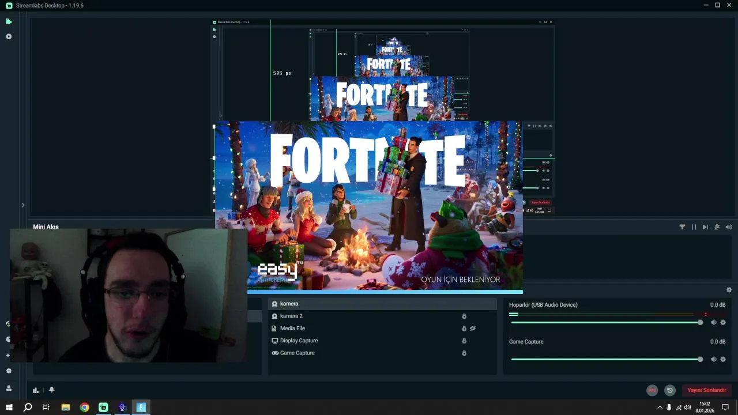Toggle lock on Game Capture source
This screenshot has height=415, width=738.
pos(464,353)
